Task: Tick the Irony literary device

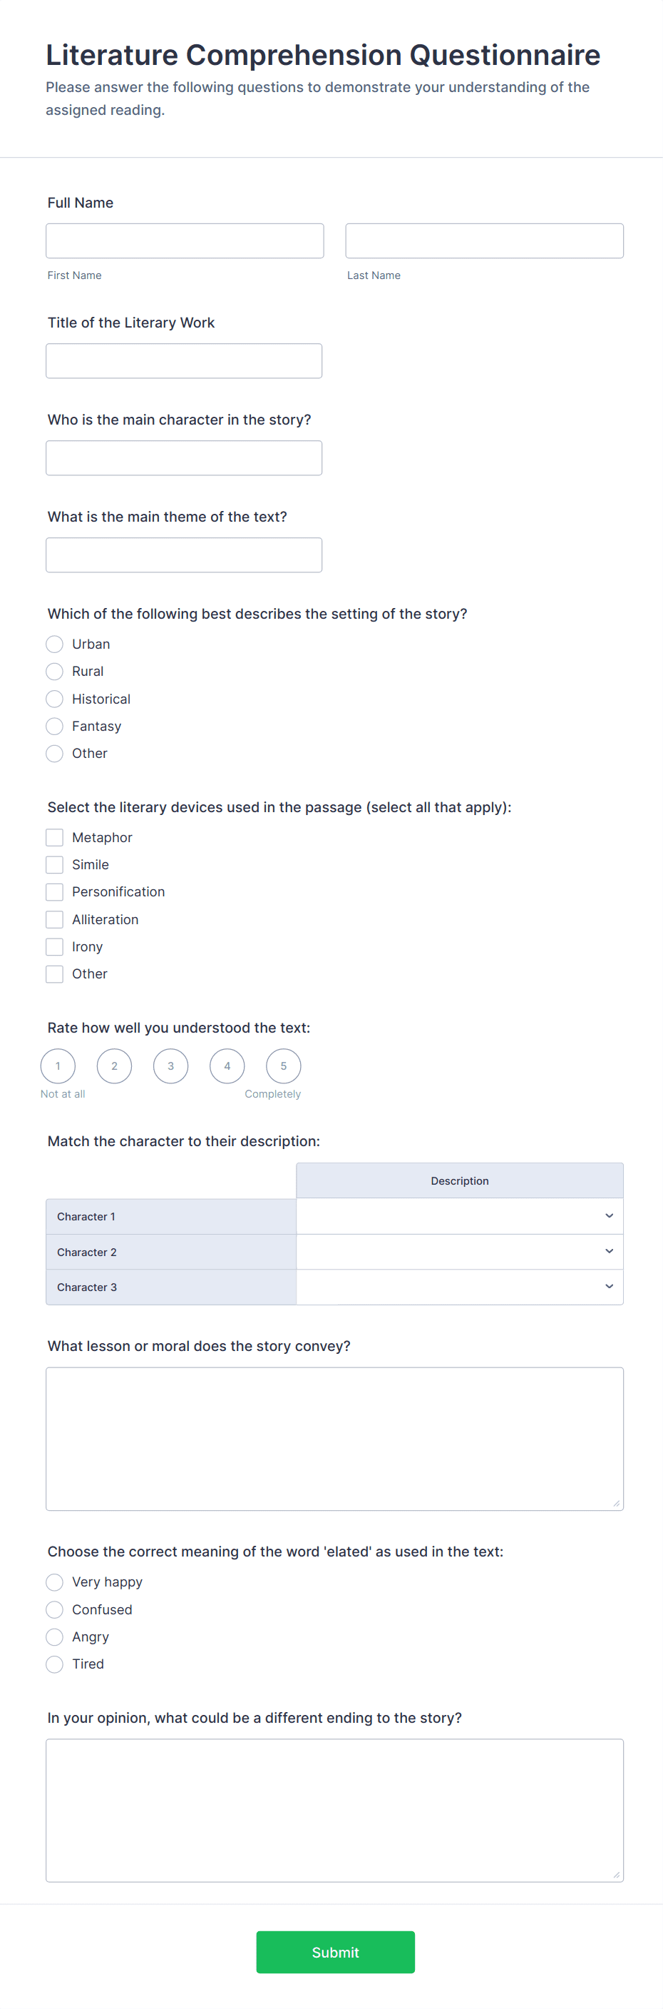Action: tap(54, 947)
